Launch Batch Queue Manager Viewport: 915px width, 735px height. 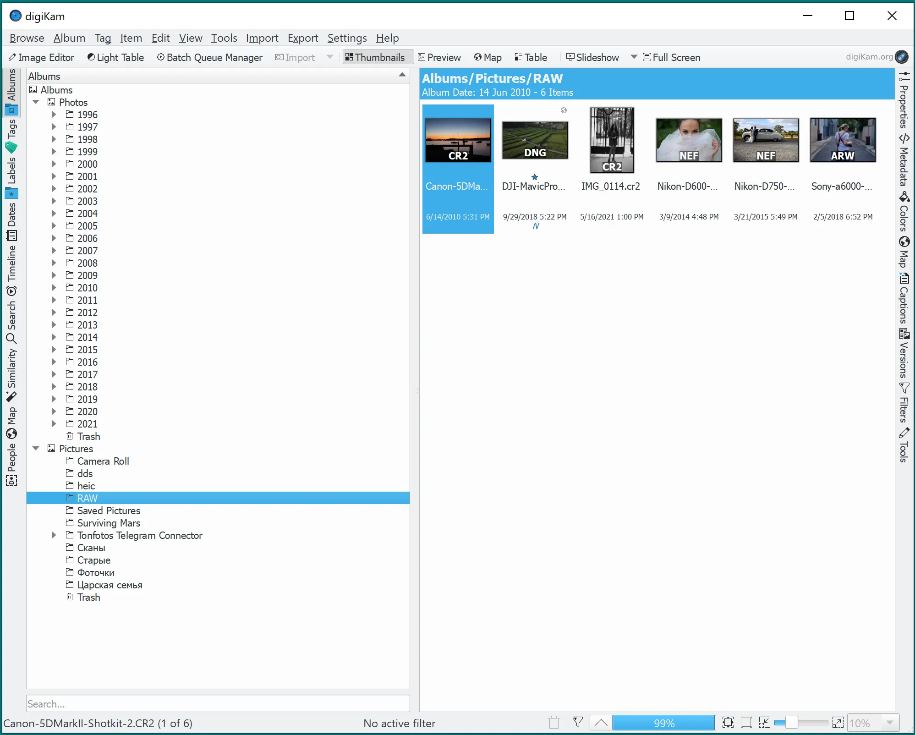click(x=210, y=57)
